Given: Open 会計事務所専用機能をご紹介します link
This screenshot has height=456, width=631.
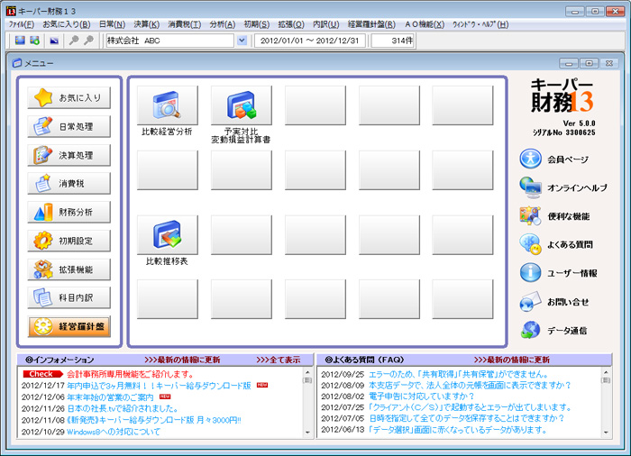Looking at the screenshot, I should coord(131,374).
